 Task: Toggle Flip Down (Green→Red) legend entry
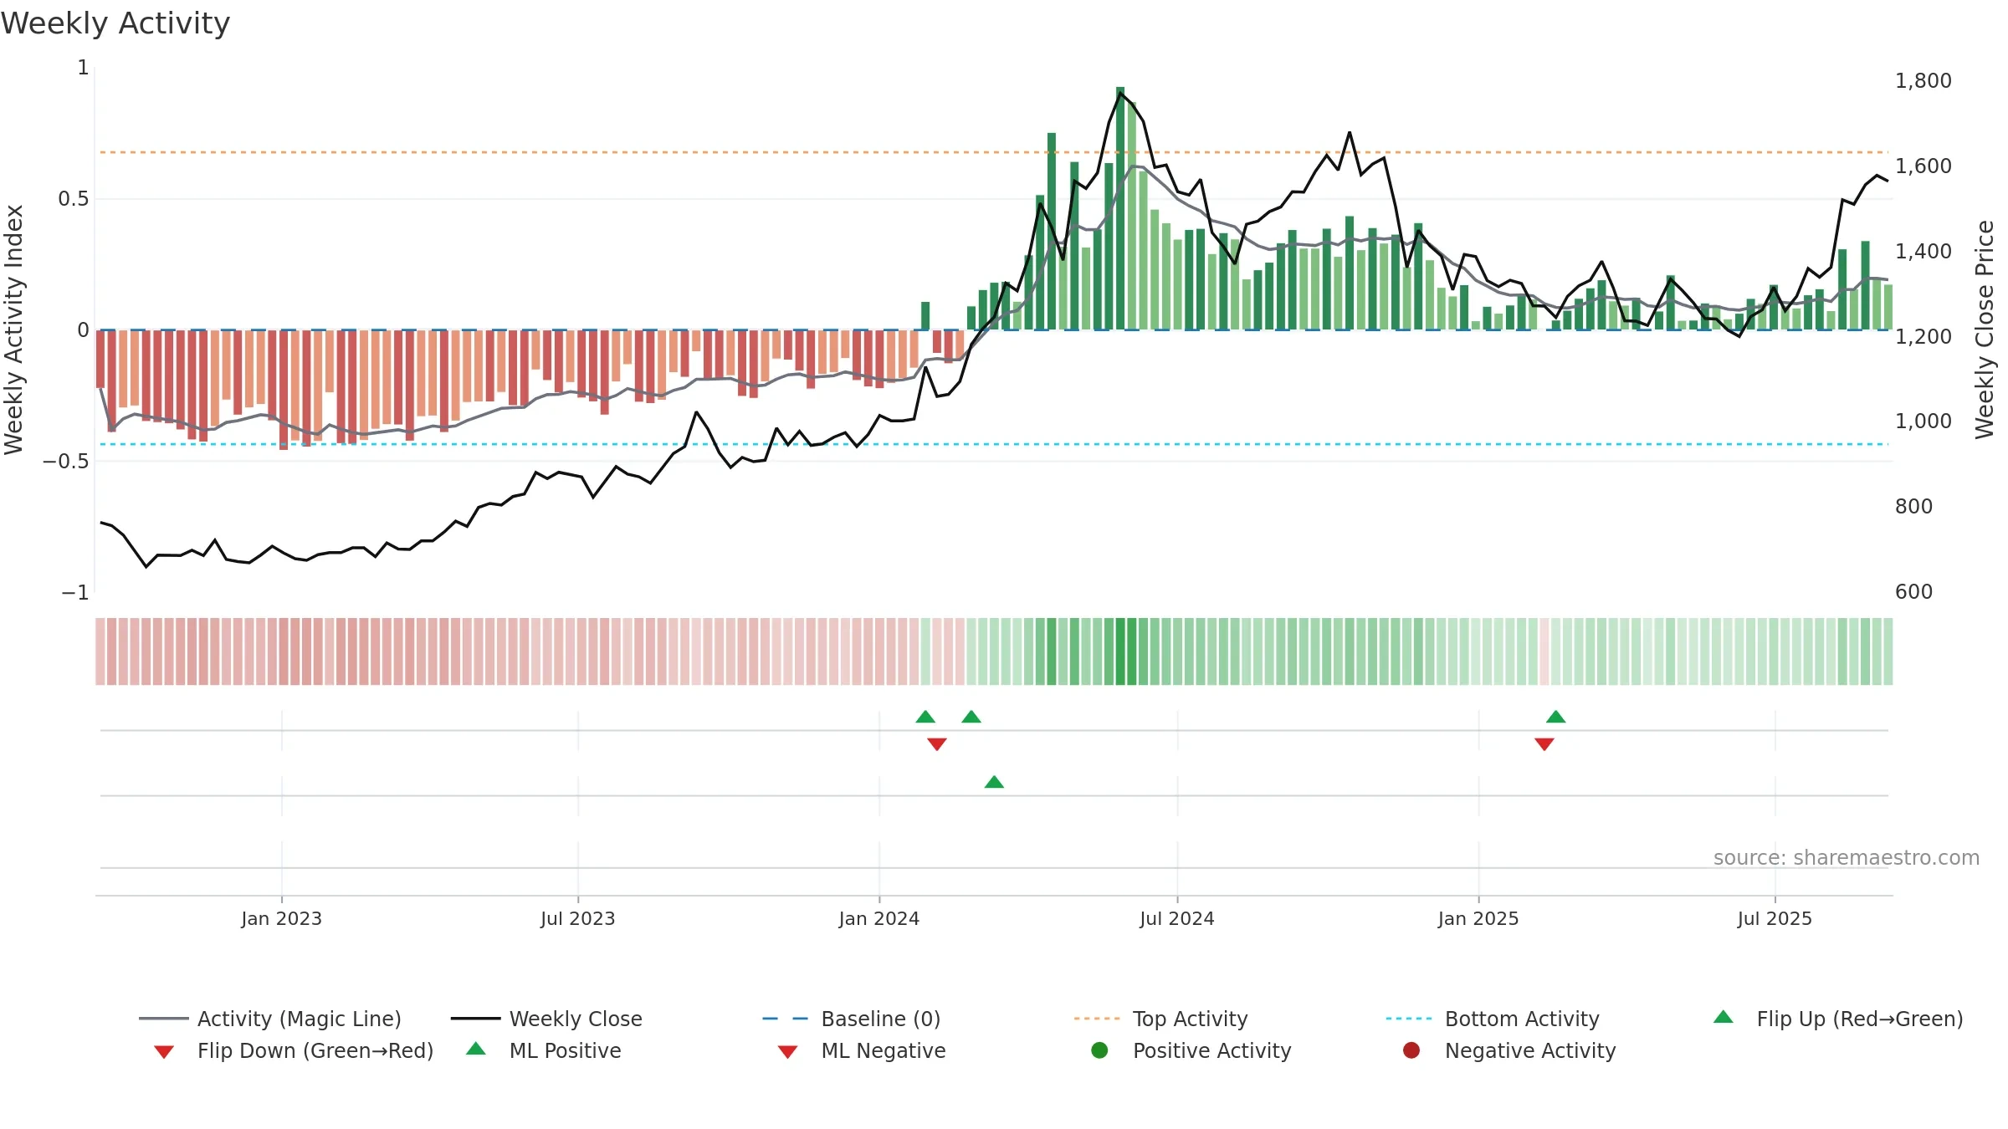click(x=293, y=1050)
